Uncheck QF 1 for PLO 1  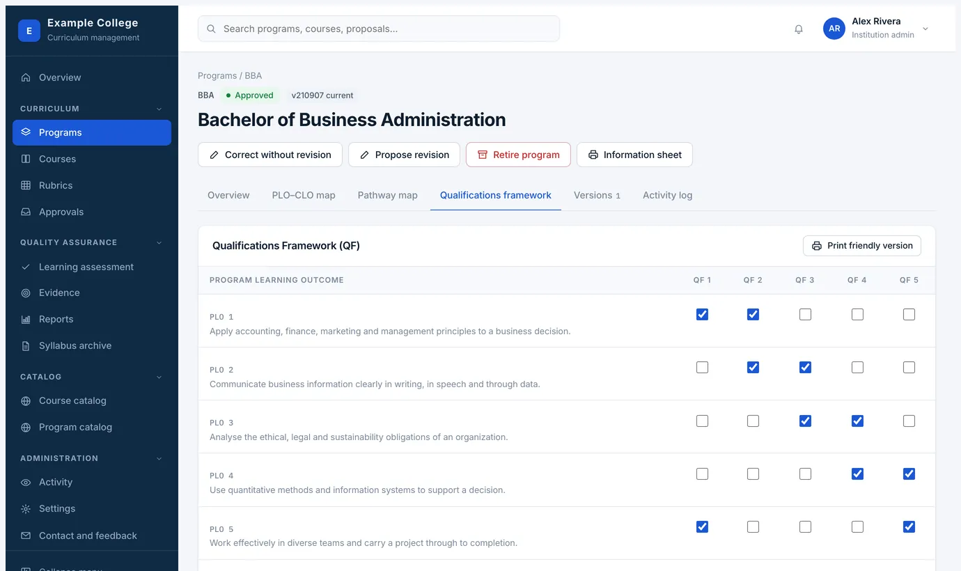(x=702, y=314)
